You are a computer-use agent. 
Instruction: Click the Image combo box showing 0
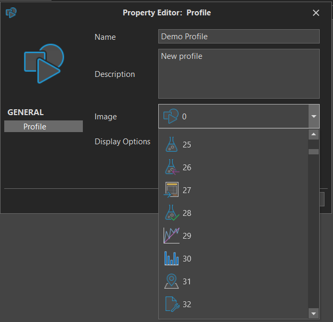coord(233,116)
